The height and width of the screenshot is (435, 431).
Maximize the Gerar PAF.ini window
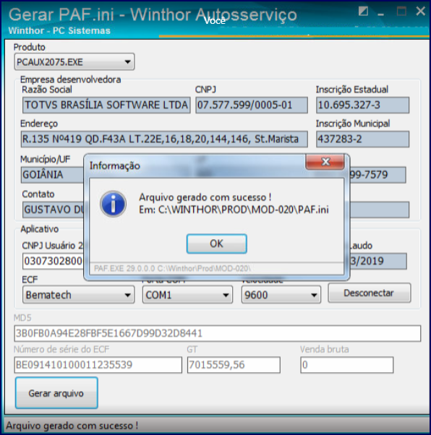coord(401,12)
